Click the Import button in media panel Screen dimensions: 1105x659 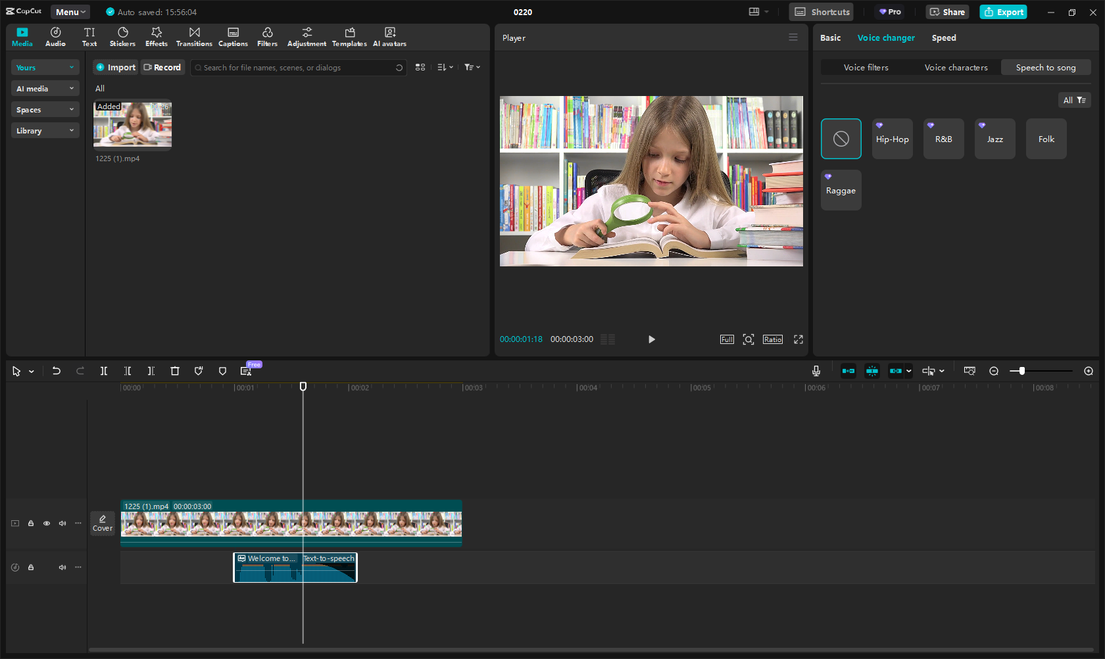click(x=115, y=67)
